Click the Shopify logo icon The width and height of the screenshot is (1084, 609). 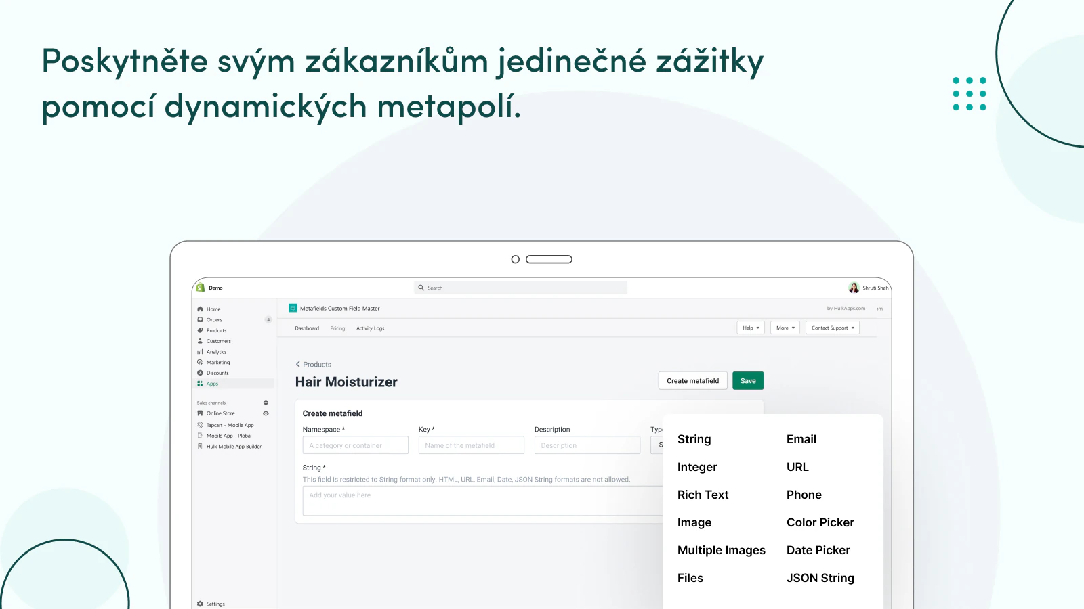pyautogui.click(x=201, y=288)
